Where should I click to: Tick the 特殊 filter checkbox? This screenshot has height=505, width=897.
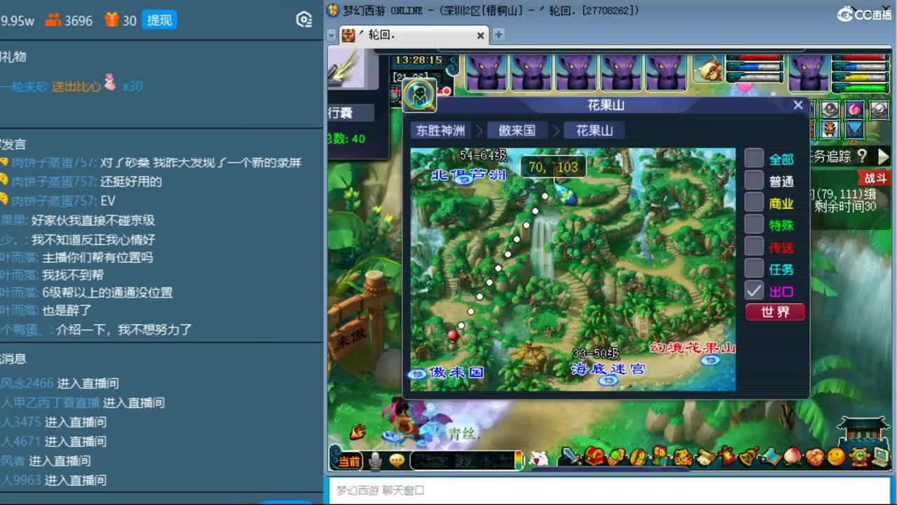[x=754, y=224]
